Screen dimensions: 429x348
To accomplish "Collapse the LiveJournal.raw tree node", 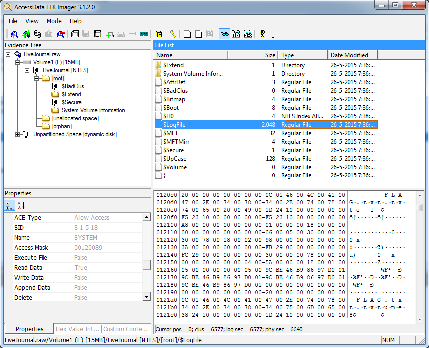I will [x=8, y=54].
